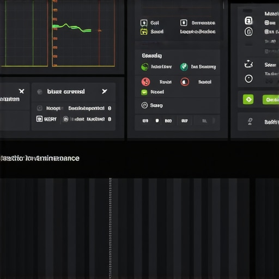Open the first two-character tab in the middle panel's tab strip
Image resolution: width=279 pixels, height=279 pixels.
[145, 120]
